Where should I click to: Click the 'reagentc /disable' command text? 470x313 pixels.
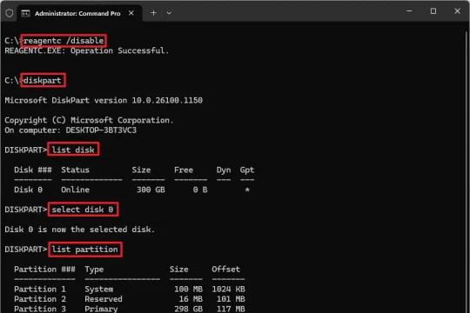(64, 41)
